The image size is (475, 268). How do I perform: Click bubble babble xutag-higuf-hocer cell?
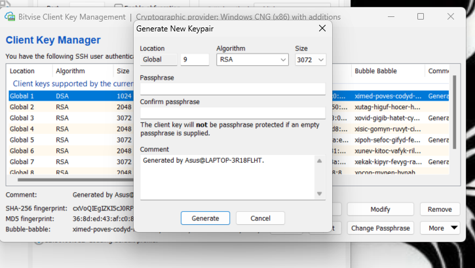[387, 107]
